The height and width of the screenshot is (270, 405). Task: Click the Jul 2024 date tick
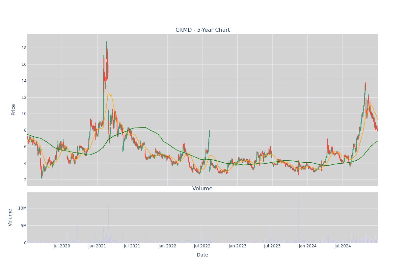(x=343, y=246)
